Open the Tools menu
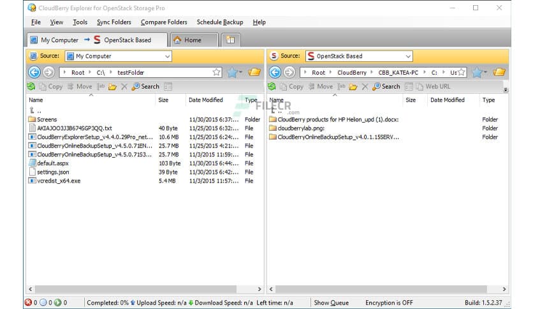This screenshot has height=309, width=533. (80, 22)
